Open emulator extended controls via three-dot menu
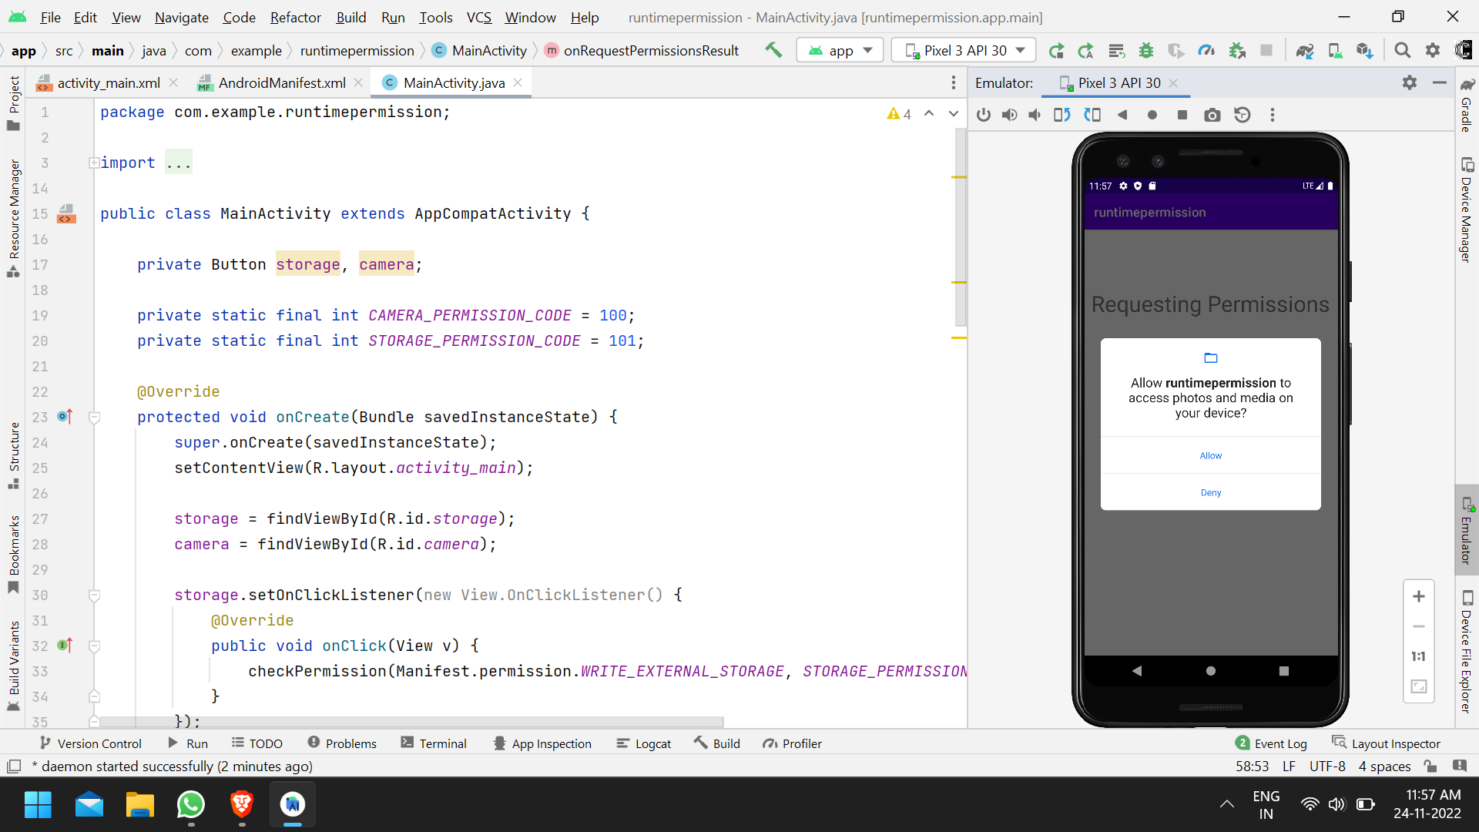This screenshot has width=1479, height=832. point(1273,115)
